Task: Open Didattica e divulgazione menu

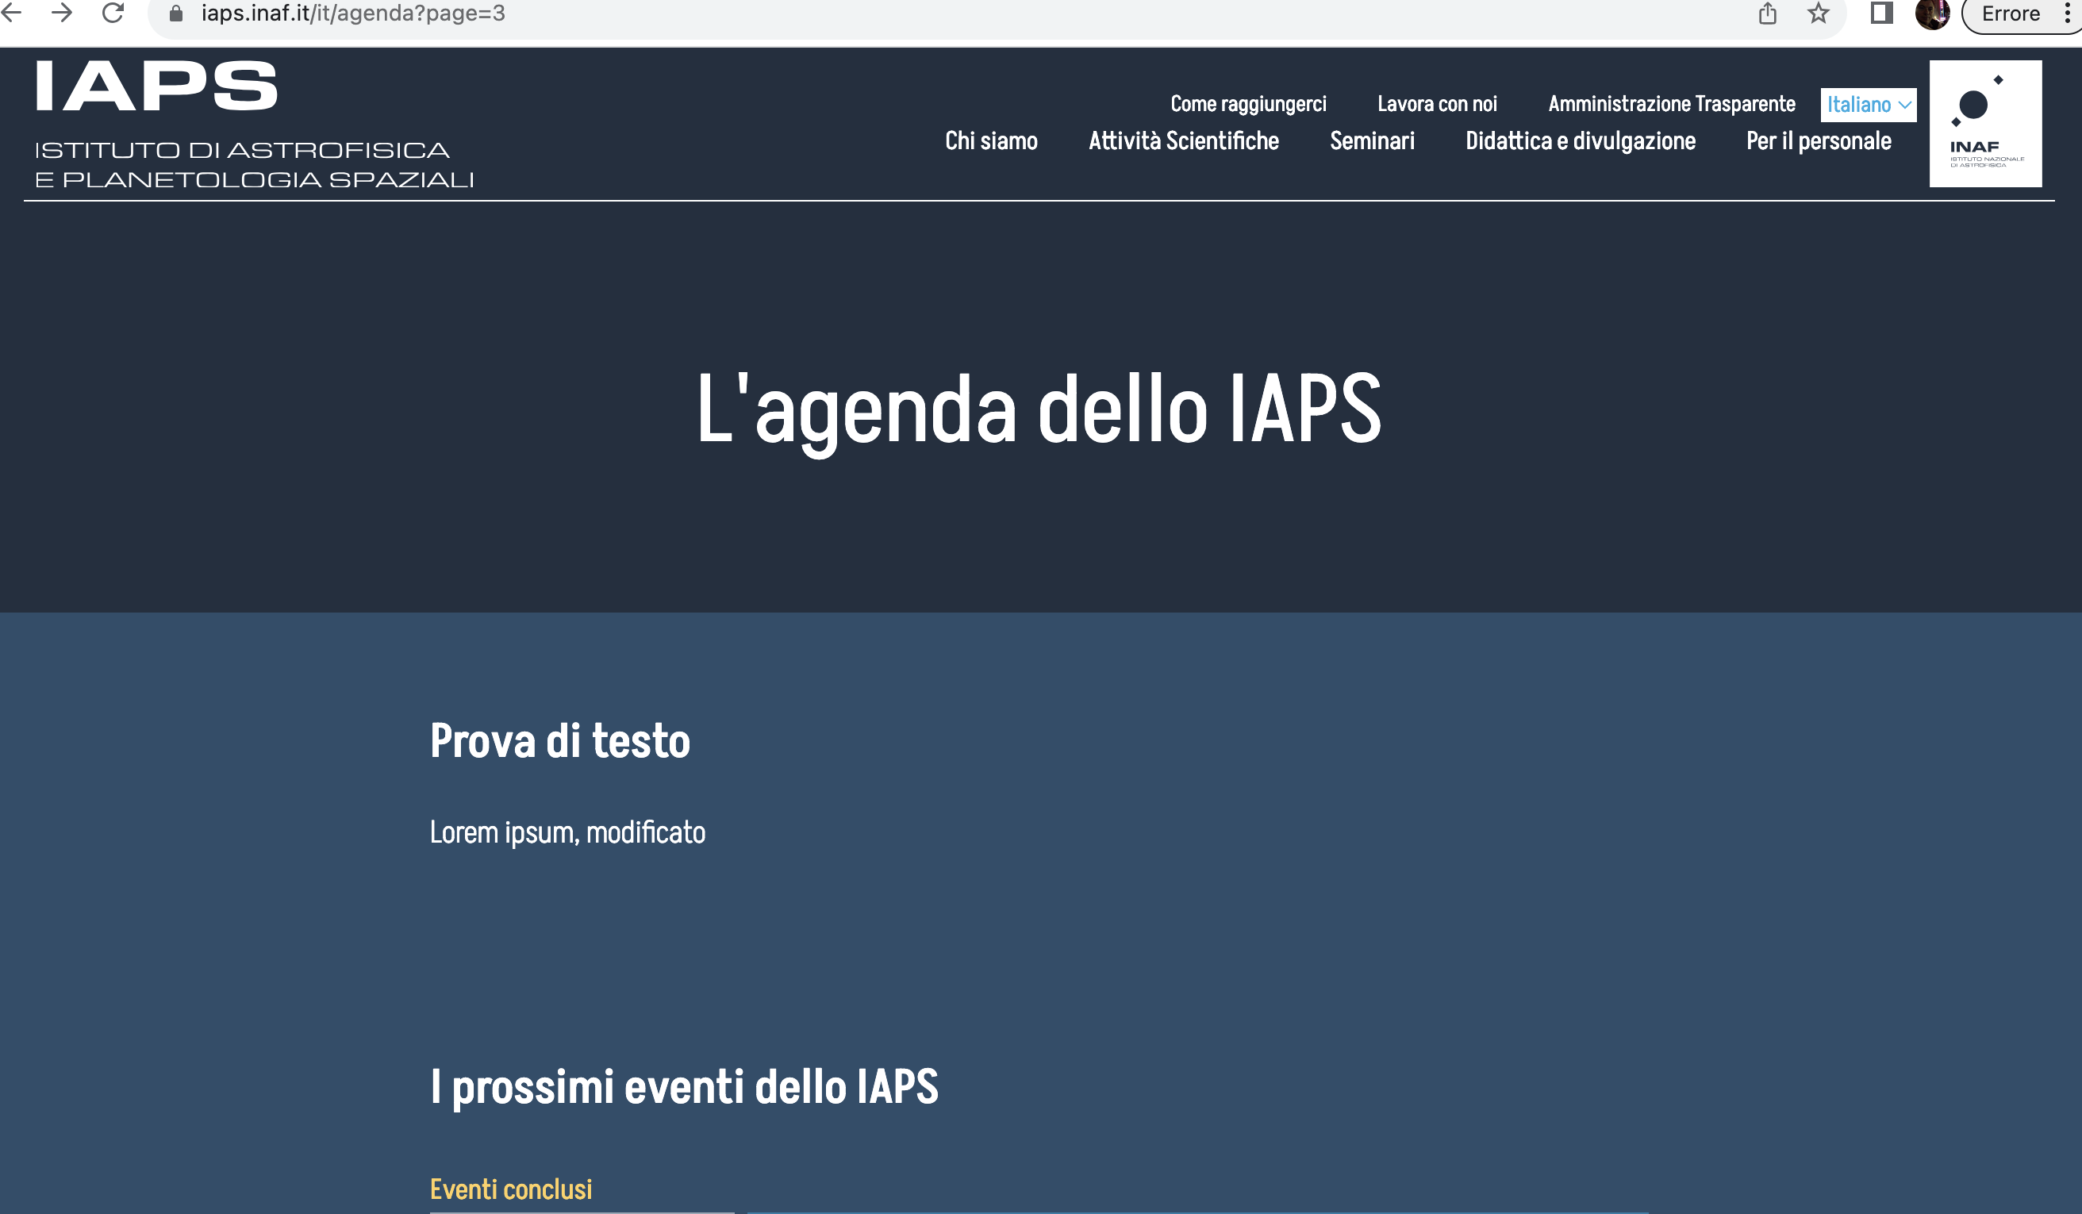Action: pyautogui.click(x=1580, y=141)
